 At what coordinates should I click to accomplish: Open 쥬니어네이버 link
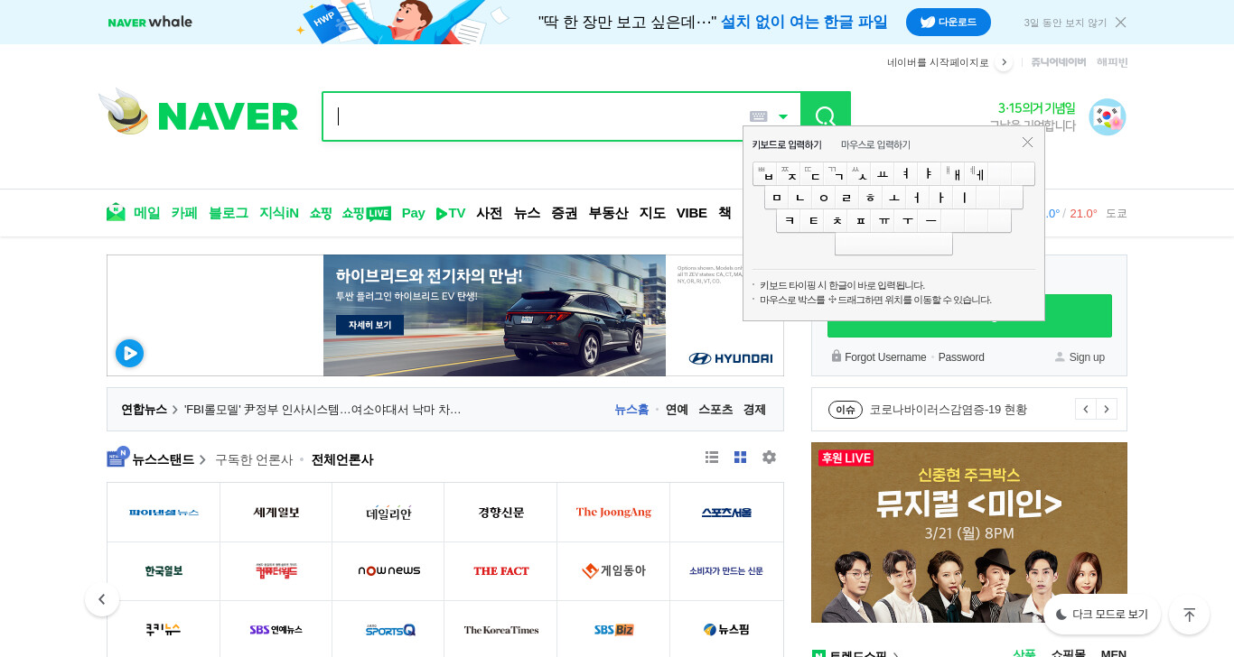(1059, 62)
